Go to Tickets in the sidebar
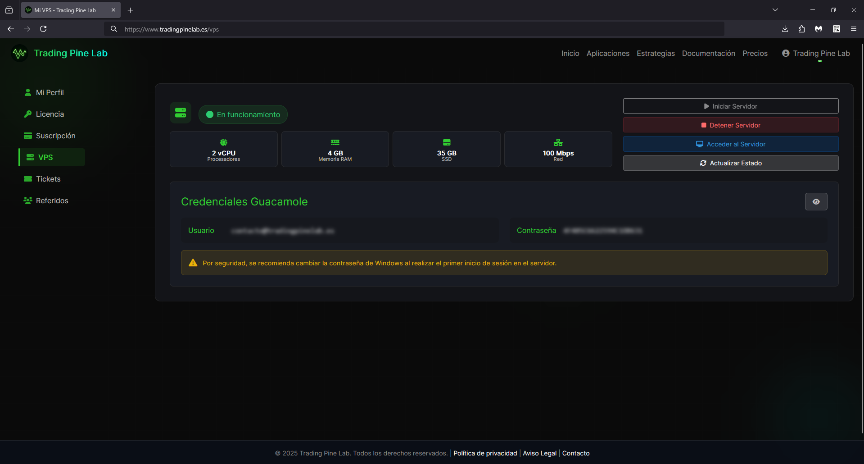The height and width of the screenshot is (464, 864). tap(48, 179)
